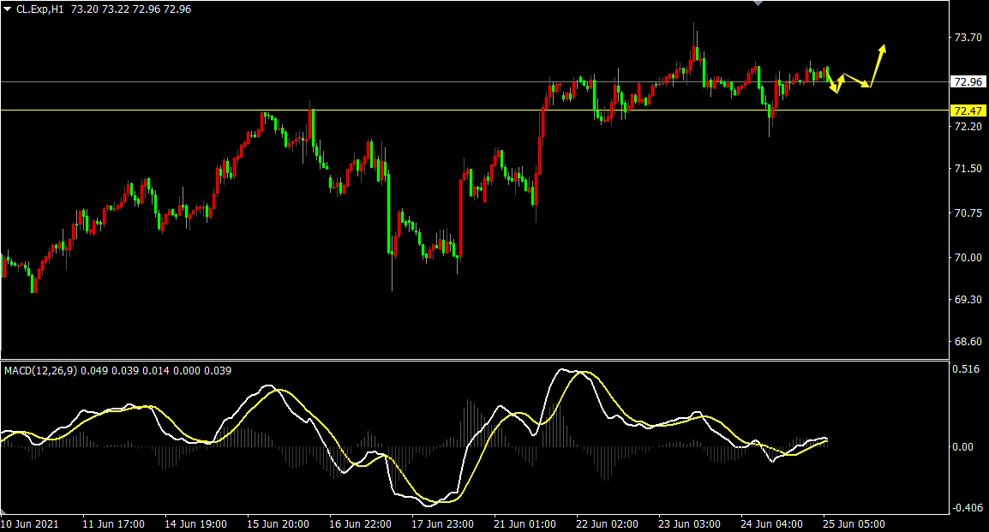Click the 23 Jun 03:00 time label

689,524
